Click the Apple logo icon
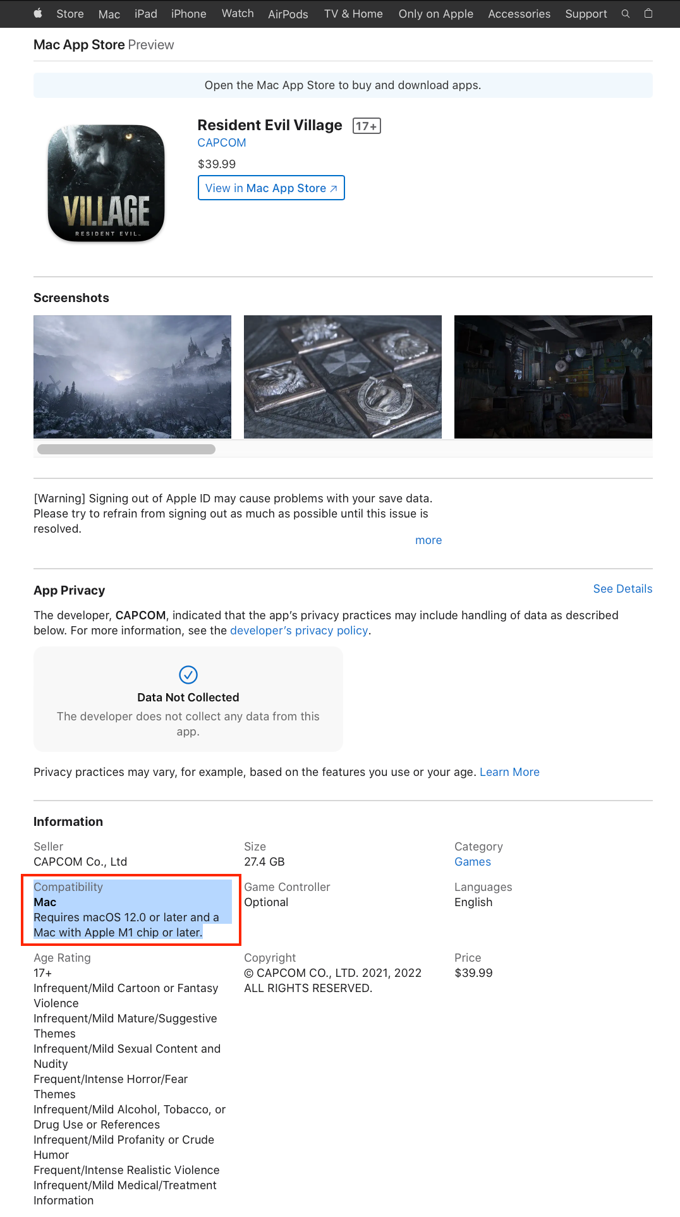This screenshot has width=680, height=1217. pyautogui.click(x=38, y=13)
